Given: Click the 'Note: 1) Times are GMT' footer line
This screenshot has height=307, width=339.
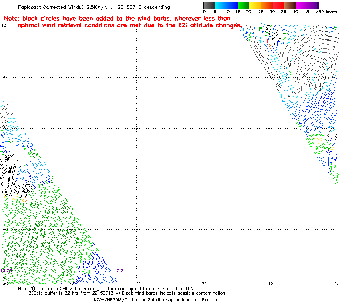Looking at the screenshot, I should 106,289.
